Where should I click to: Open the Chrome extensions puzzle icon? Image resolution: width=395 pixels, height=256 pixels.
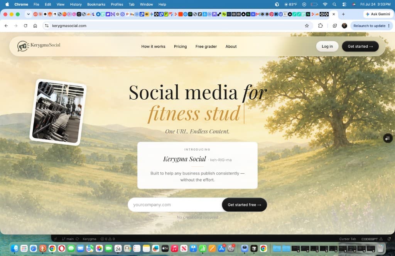point(321,26)
